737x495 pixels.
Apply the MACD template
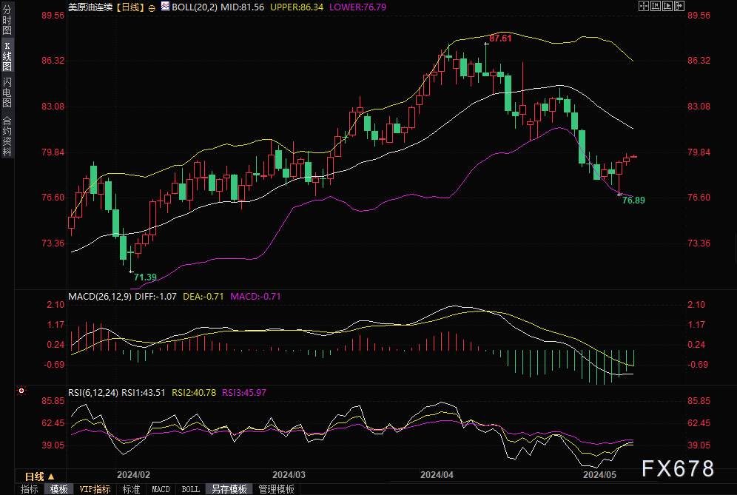pos(161,489)
